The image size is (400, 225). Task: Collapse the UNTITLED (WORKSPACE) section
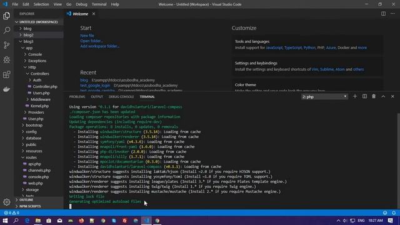pos(39,22)
